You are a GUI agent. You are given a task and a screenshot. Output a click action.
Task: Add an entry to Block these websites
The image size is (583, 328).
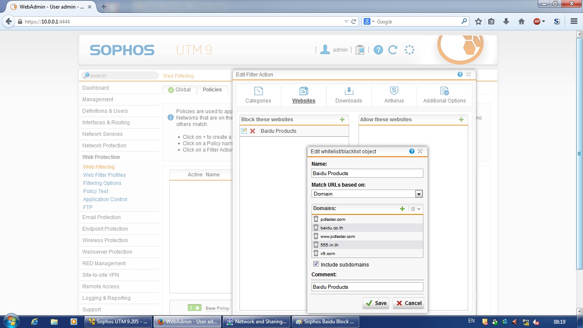[342, 120]
